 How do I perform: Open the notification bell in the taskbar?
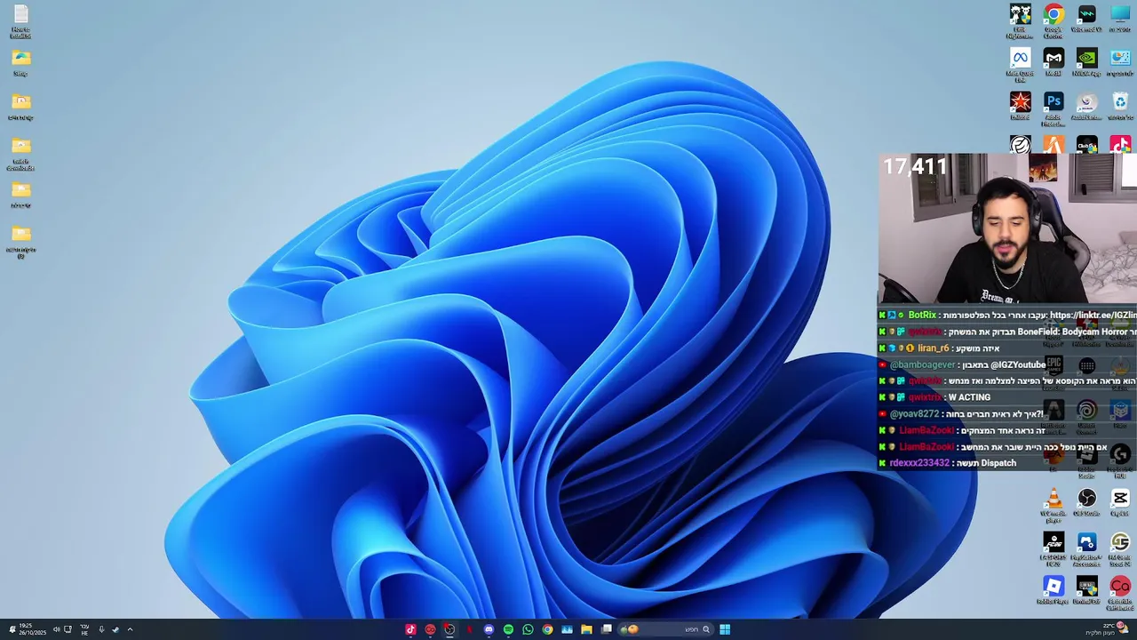tap(12, 629)
